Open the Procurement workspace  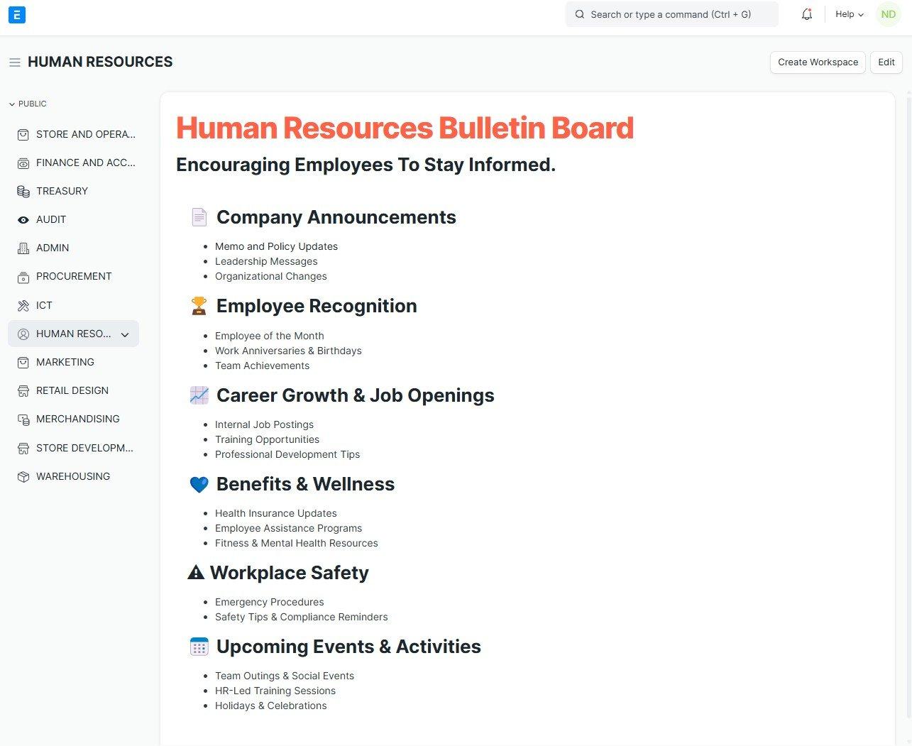(74, 276)
